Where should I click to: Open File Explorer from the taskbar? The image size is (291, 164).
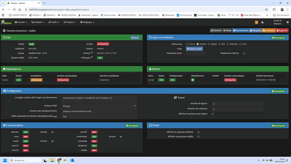[x=52, y=160]
